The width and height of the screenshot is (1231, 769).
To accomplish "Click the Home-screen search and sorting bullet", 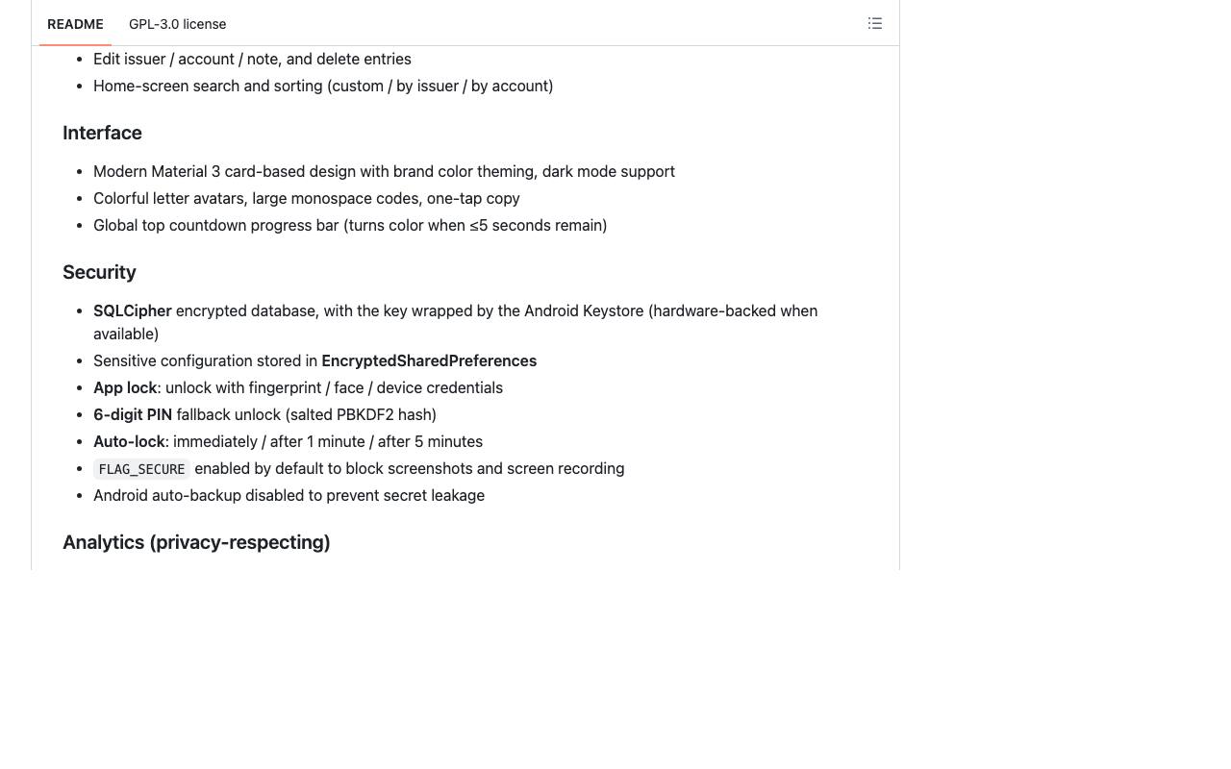I will pos(323,86).
